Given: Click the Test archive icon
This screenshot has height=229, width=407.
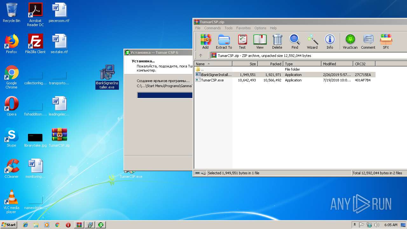Looking at the screenshot, I should pyautogui.click(x=242, y=42).
